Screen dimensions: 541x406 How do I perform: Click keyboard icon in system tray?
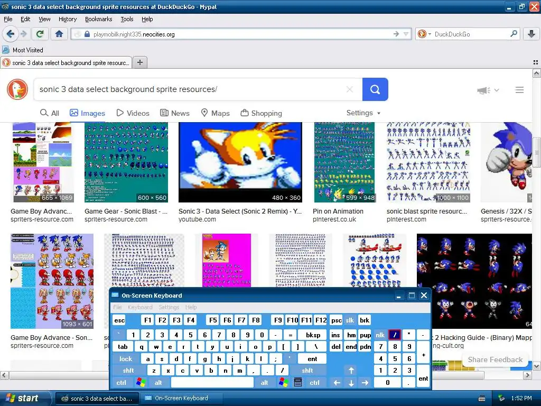(482, 399)
